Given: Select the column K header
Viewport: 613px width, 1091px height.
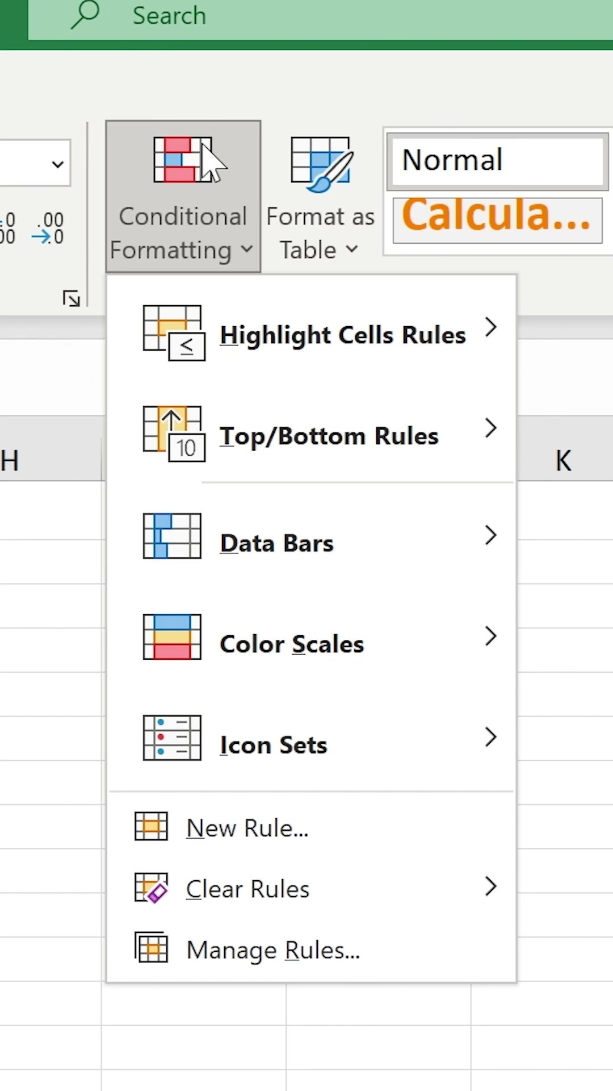Looking at the screenshot, I should [x=563, y=460].
